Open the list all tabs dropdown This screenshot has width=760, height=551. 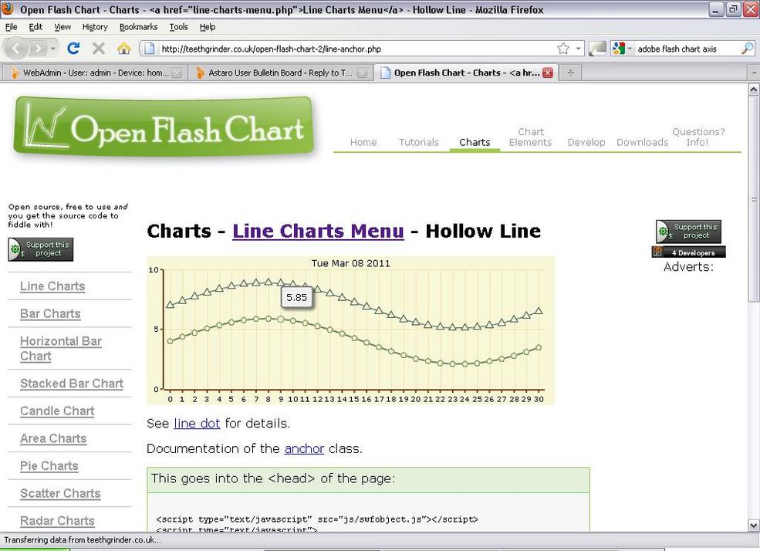point(754,73)
